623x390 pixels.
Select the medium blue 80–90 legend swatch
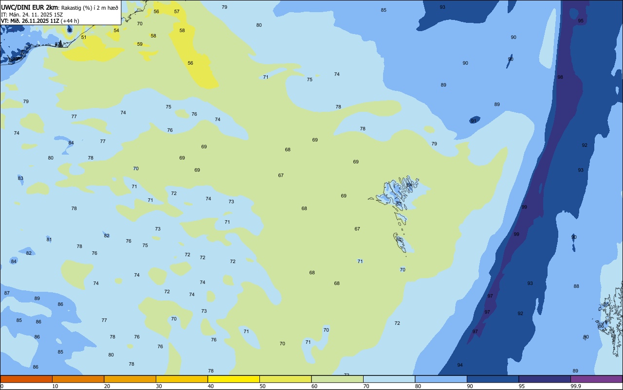pyautogui.click(x=441, y=379)
